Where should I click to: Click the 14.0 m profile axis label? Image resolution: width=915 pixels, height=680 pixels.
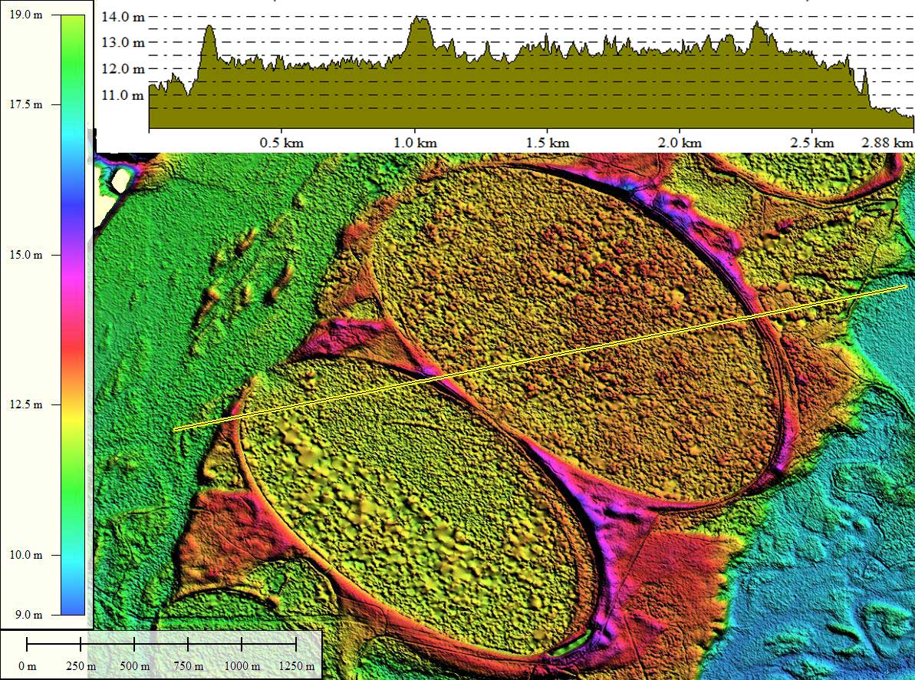[123, 16]
